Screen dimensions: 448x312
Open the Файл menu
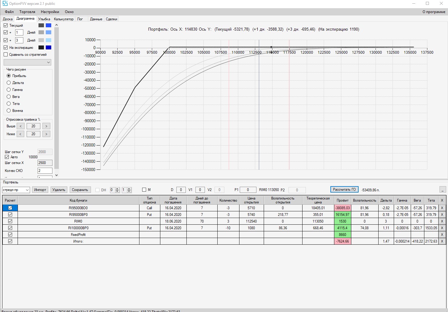coord(9,12)
